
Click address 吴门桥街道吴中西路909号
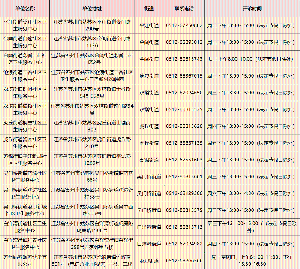point(92,210)
